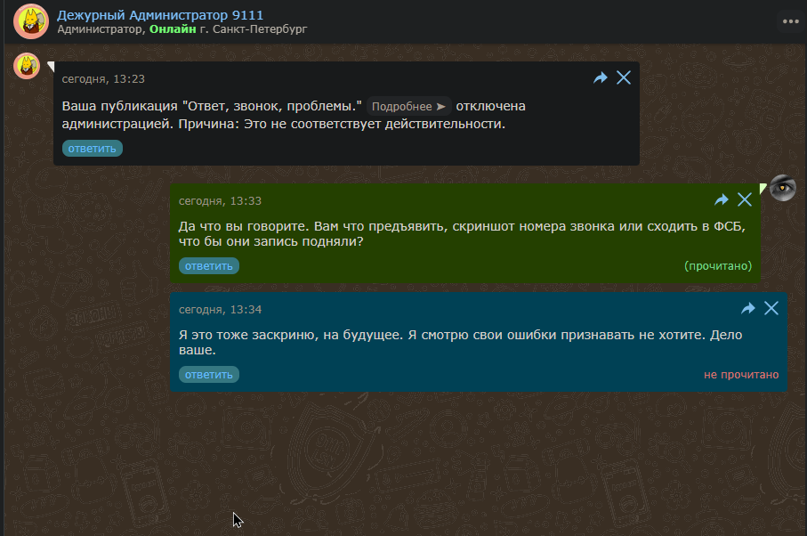Image resolution: width=807 pixels, height=536 pixels.
Task: Open the Дежурный Администратор 9111 profile link
Action: [x=160, y=14]
